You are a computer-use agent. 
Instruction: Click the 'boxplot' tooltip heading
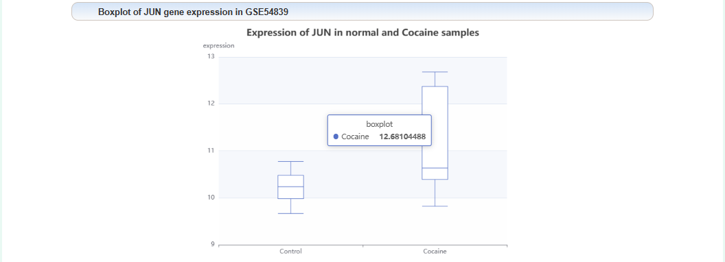[380, 124]
